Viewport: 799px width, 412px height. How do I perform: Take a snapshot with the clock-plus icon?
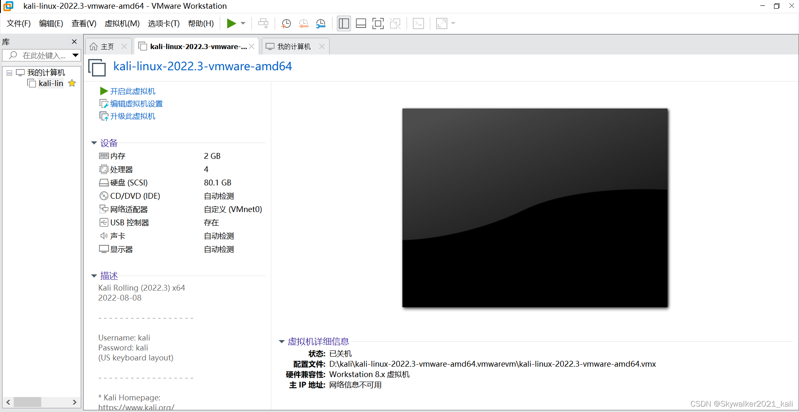286,24
